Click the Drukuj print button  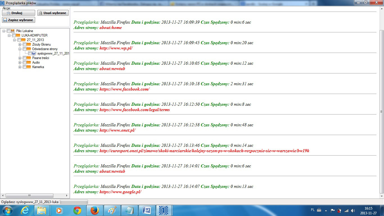[x=19, y=13]
